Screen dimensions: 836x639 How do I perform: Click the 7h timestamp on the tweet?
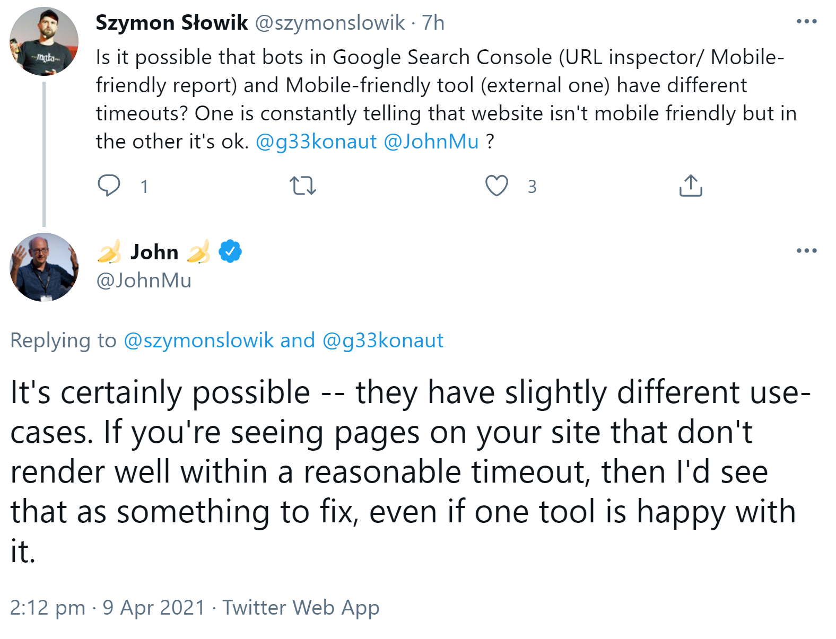[433, 23]
